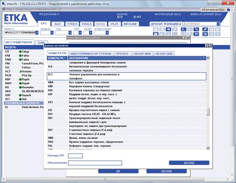This screenshot has width=236, height=183.
Task: Select the Yeti model row
Action: coord(24,99)
